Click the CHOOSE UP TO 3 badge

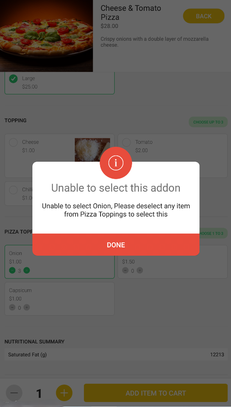[208, 122]
